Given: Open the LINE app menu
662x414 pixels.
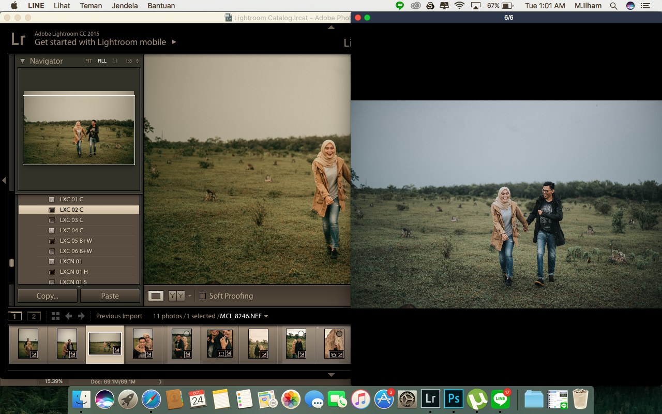Looking at the screenshot, I should tap(36, 6).
